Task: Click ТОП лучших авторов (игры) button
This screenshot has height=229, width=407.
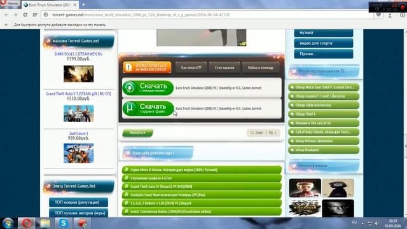Action: click(78, 213)
